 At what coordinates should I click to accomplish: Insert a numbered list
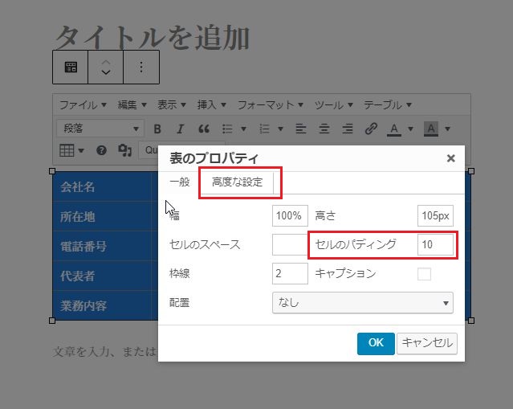click(264, 129)
